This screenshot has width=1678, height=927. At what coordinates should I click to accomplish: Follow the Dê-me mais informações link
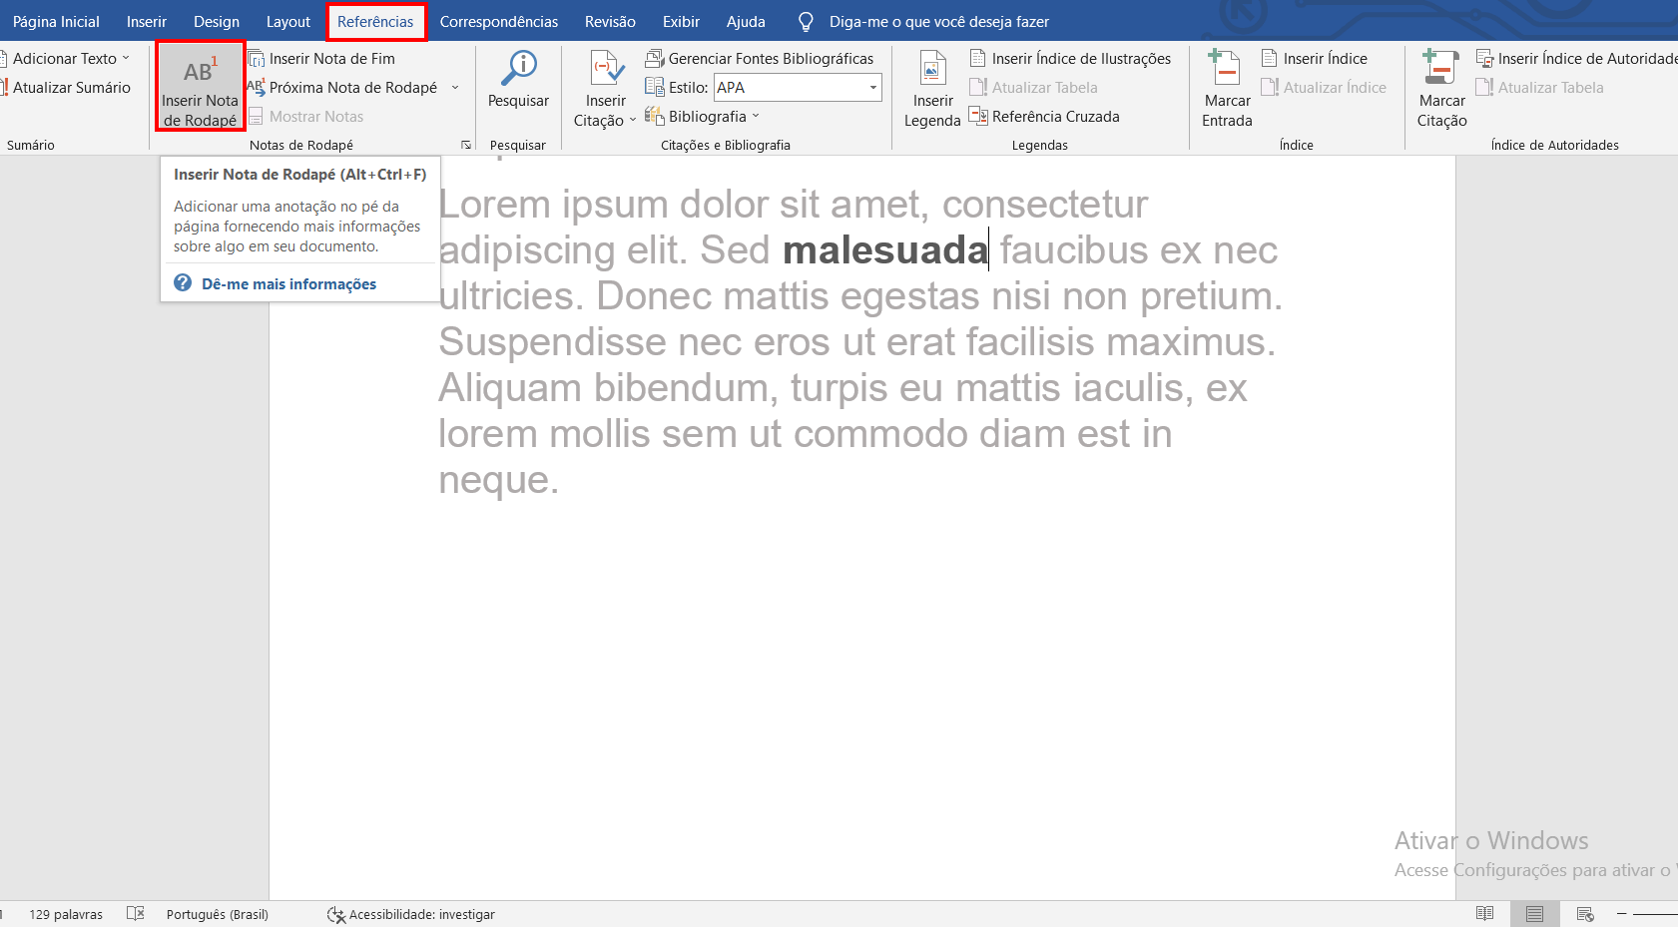288,284
